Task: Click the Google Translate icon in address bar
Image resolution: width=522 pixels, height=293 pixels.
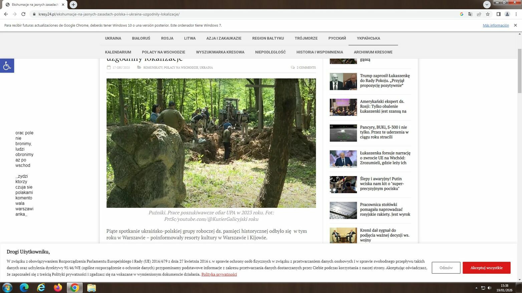Action: (x=470, y=14)
